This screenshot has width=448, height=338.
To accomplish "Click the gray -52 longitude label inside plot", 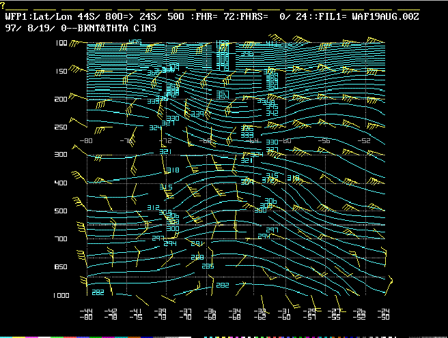I will (364, 141).
